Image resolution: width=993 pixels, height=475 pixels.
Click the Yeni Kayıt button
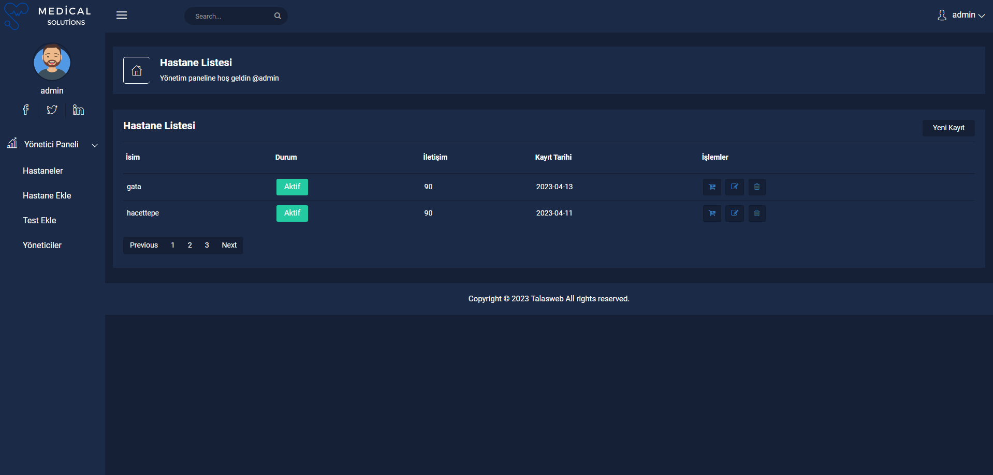[x=948, y=128]
